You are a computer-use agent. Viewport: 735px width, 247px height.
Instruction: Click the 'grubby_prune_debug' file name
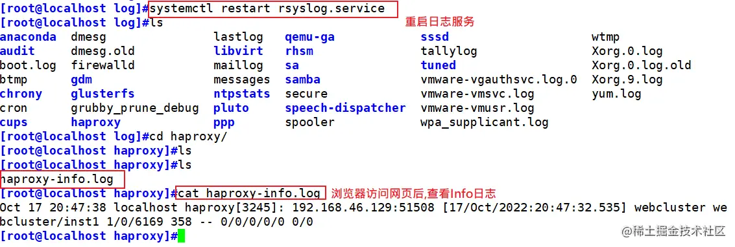[135, 109]
